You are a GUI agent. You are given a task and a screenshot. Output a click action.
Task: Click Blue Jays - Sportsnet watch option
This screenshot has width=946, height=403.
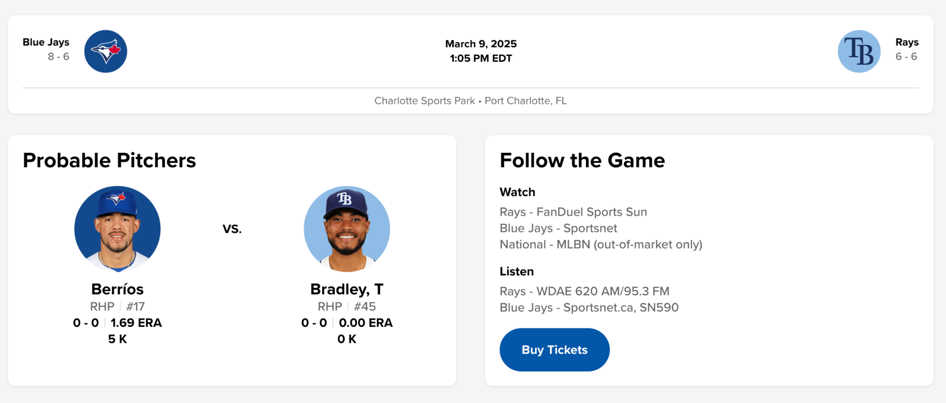tap(558, 228)
